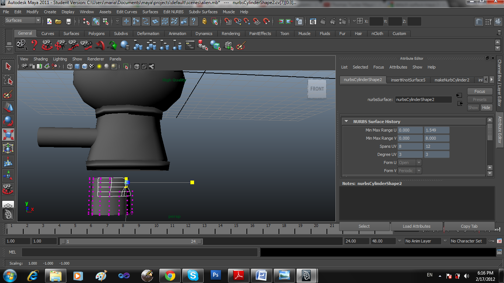Click the Load Attributes button
The width and height of the screenshot is (504, 283).
[417, 226]
